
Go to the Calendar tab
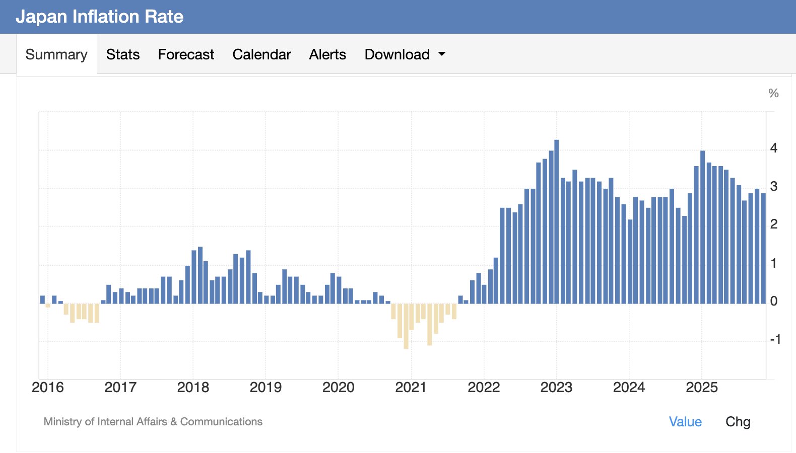pyautogui.click(x=261, y=54)
